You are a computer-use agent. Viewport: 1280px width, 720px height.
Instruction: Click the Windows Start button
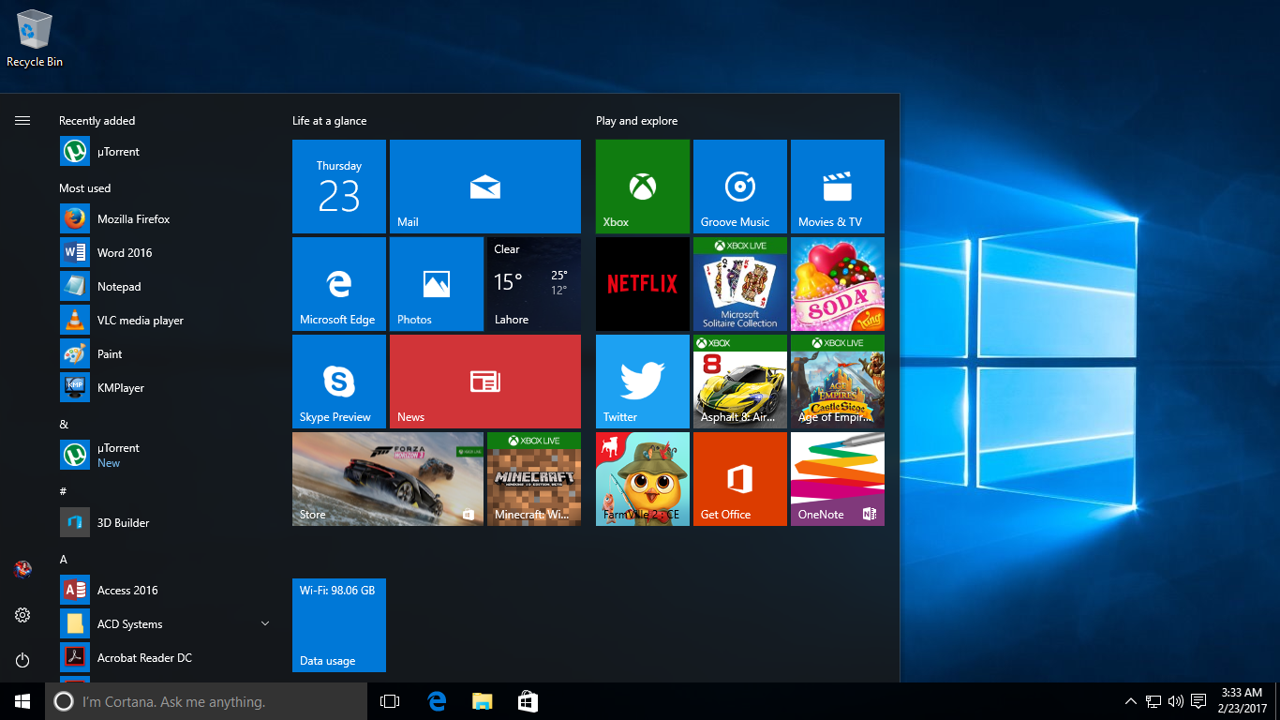(22, 701)
